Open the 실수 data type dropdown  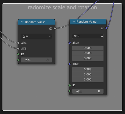coord(36,37)
